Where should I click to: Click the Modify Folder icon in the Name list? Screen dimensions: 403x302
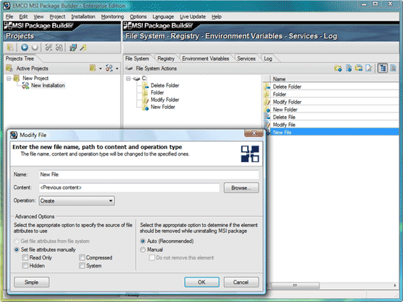coord(267,102)
